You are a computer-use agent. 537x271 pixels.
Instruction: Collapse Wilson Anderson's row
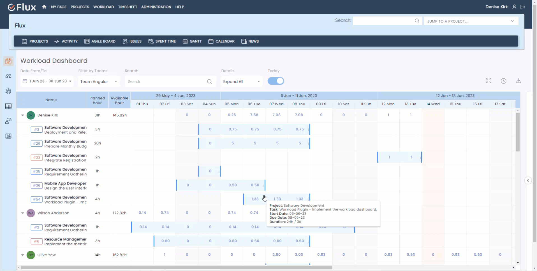click(x=23, y=213)
